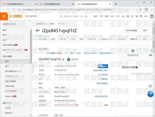
Task: Click the green running status check icon
Action: (x=69, y=59)
